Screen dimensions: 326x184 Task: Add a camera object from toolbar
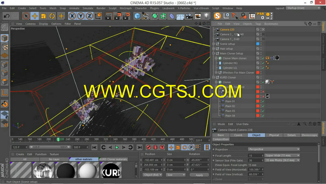pos(189,16)
